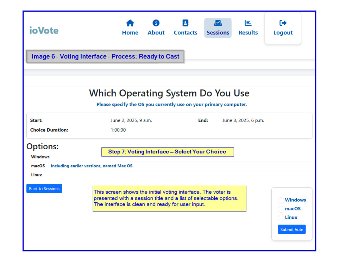The width and height of the screenshot is (352, 264).
Task: Click the 'Please specify the OS' subtitle
Action: point(171,105)
